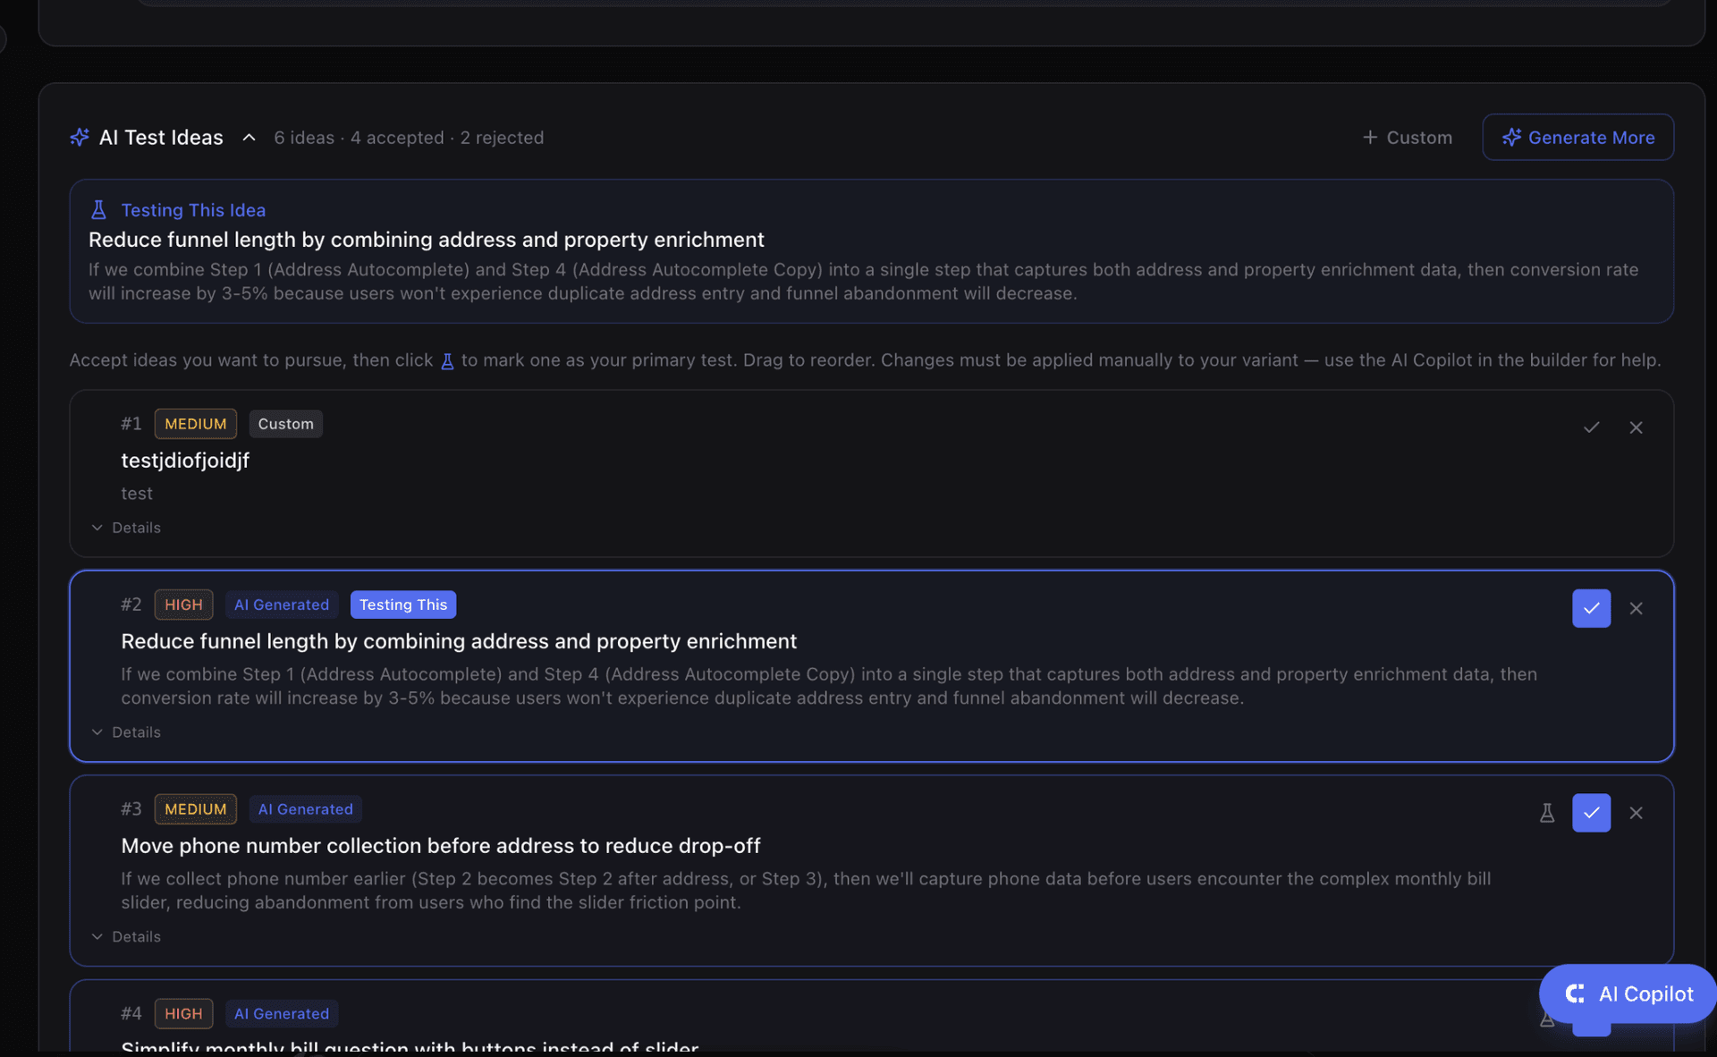Click the Custom badge on idea #1
Image resolution: width=1717 pixels, height=1057 pixels.
point(285,424)
